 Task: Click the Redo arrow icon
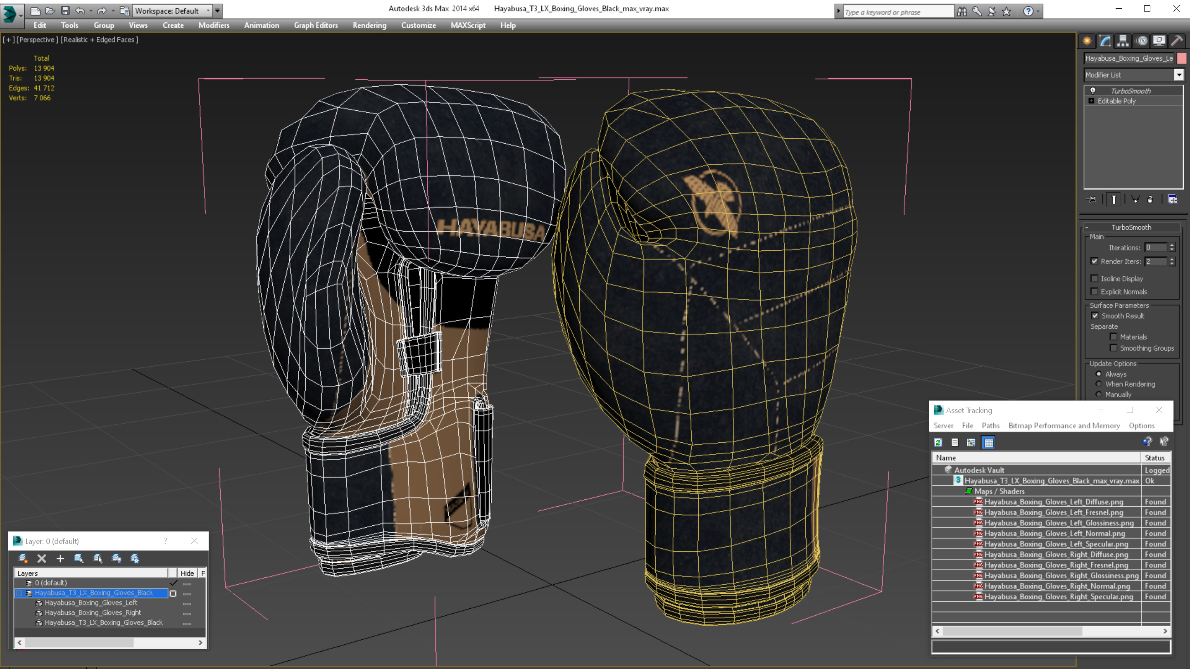click(x=102, y=11)
